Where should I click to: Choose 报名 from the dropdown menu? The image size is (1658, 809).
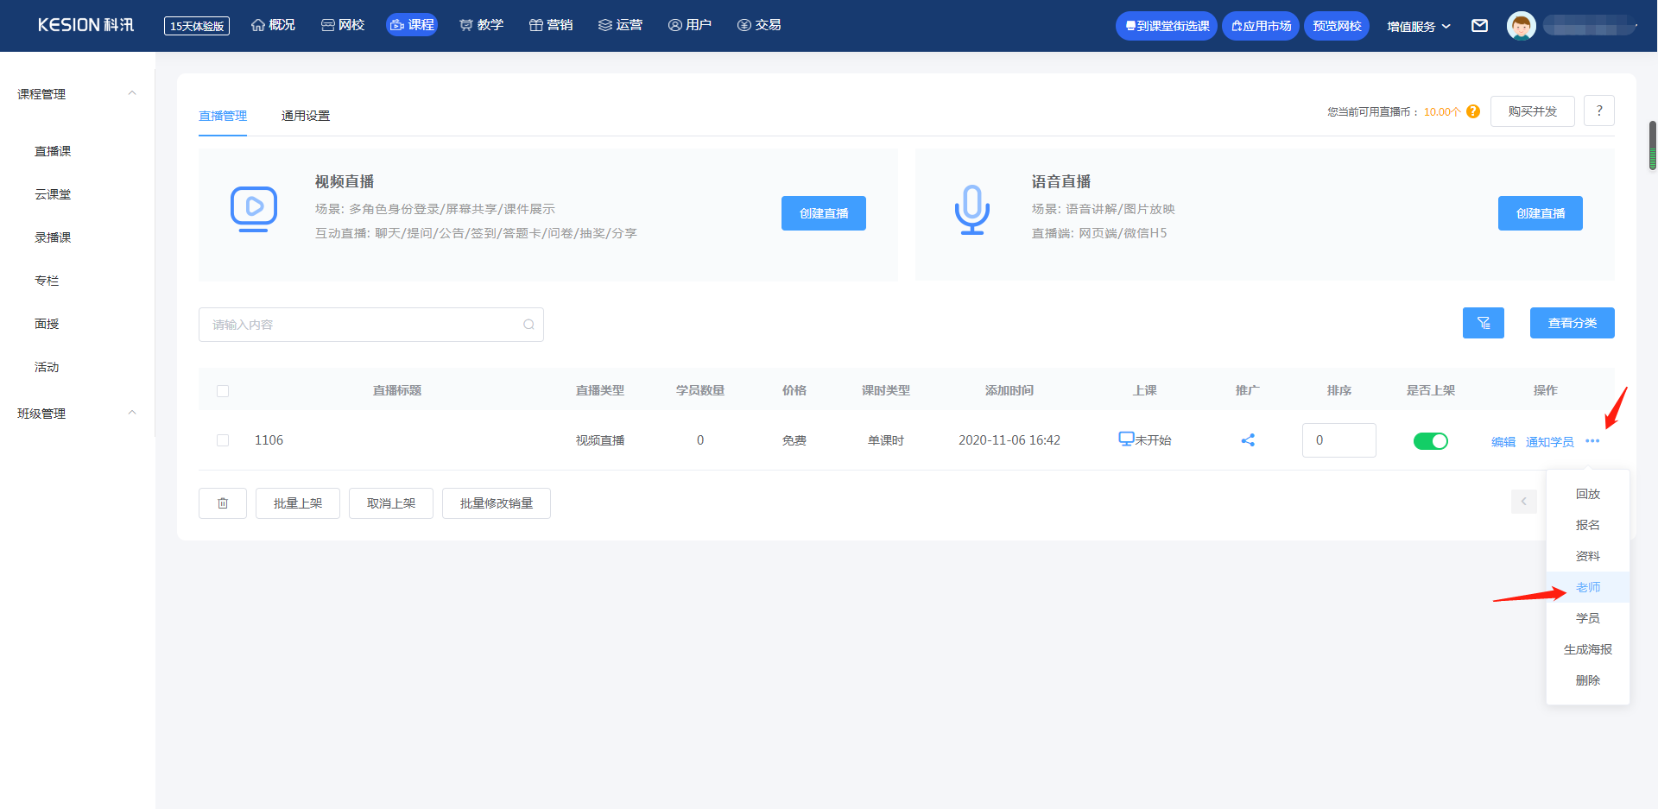(1588, 525)
